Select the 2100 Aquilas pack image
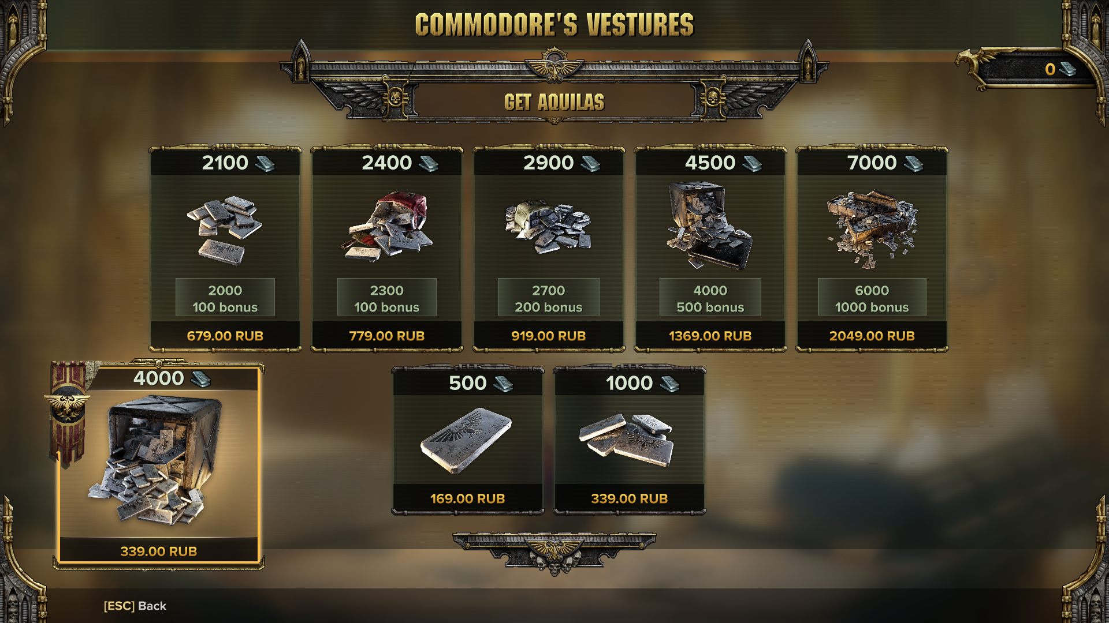 point(224,230)
